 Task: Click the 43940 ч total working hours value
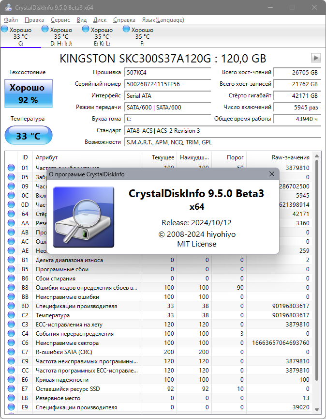[x=297, y=119]
